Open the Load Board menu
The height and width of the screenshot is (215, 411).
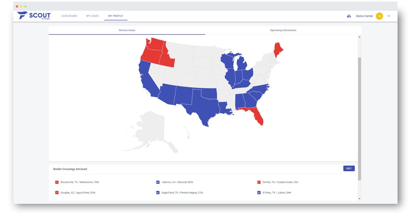(69, 16)
